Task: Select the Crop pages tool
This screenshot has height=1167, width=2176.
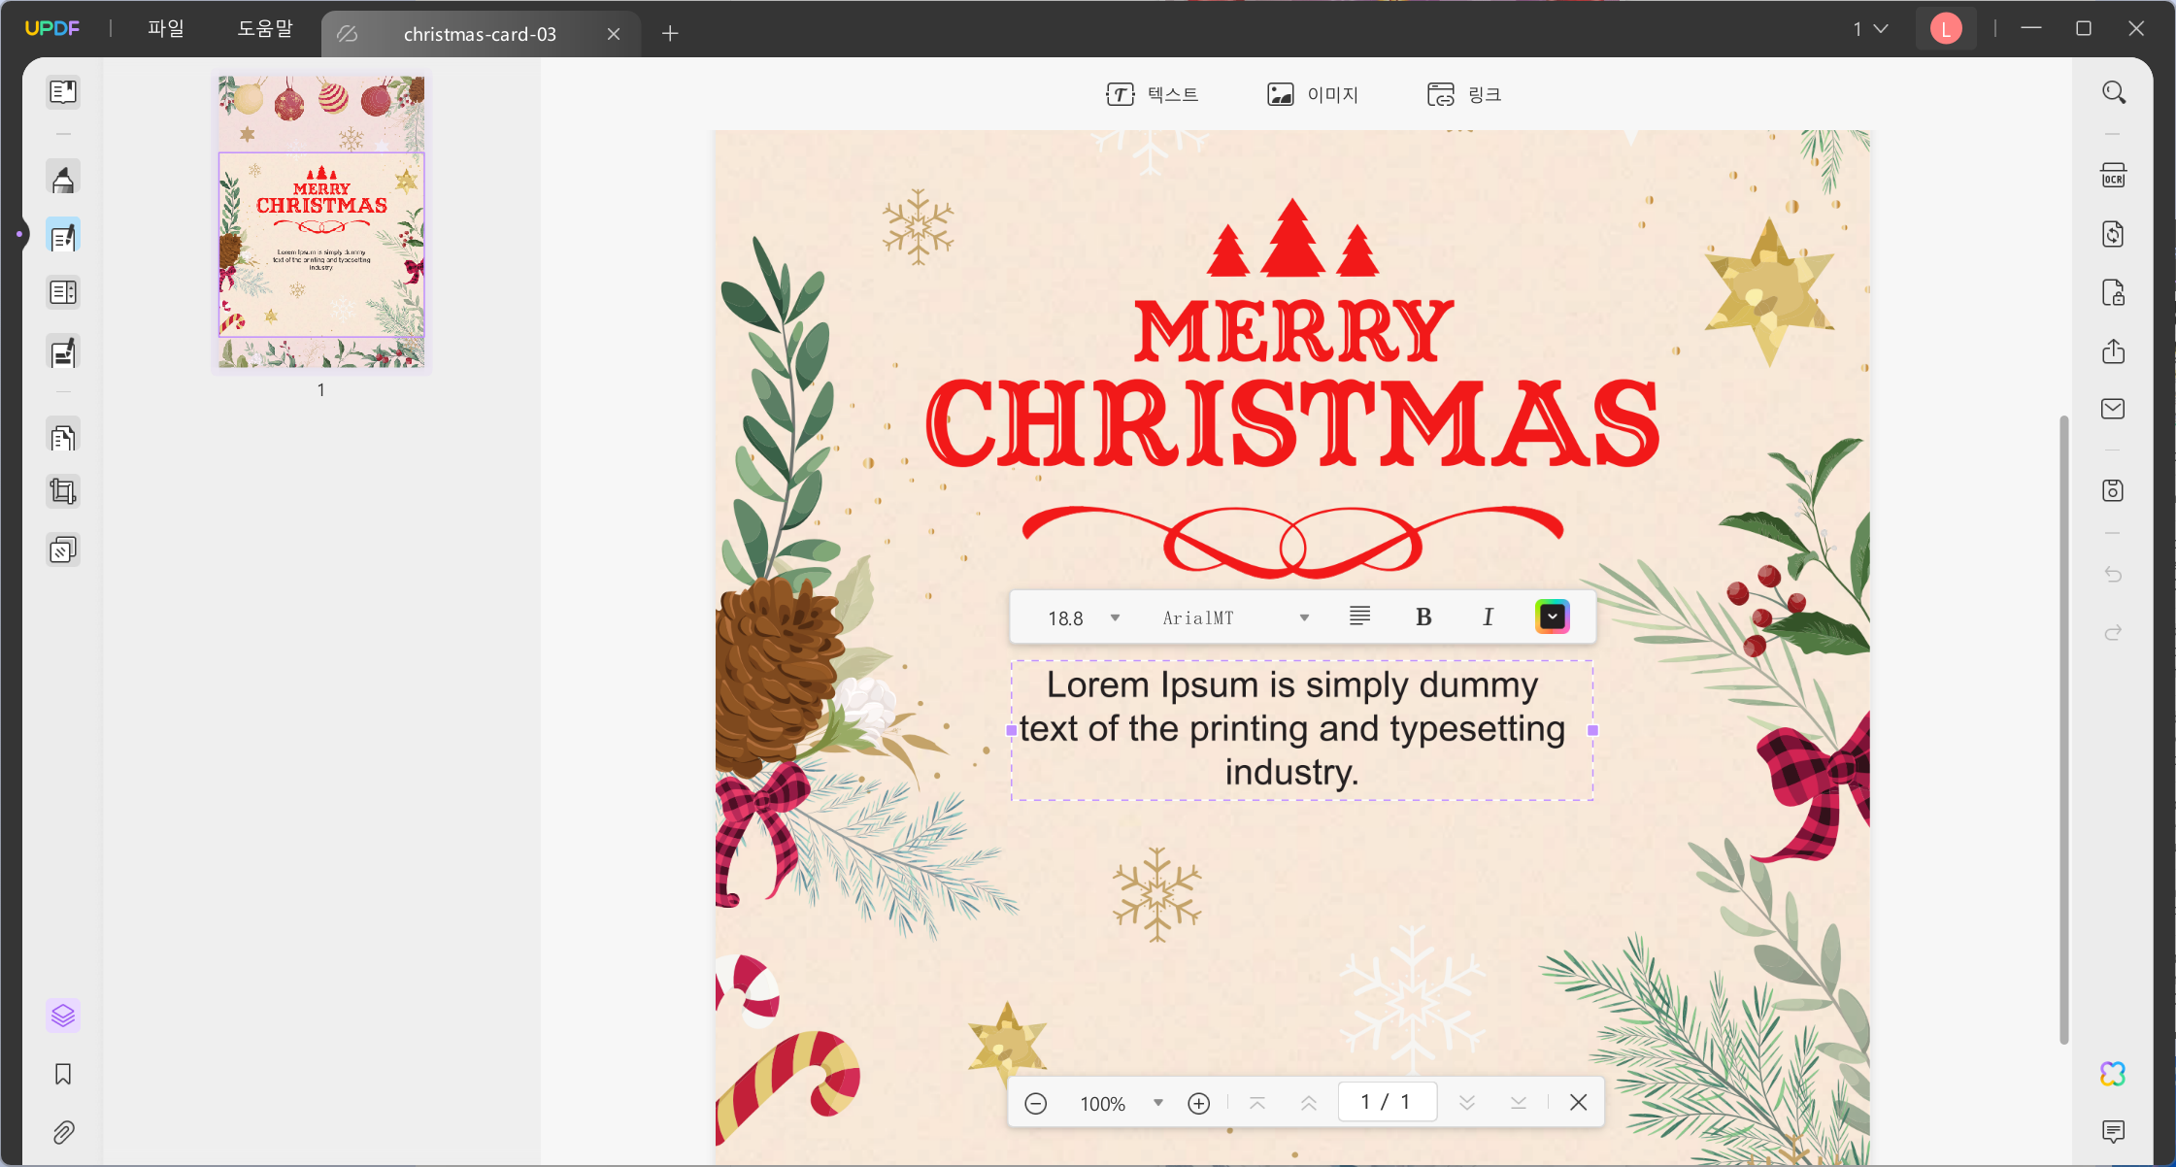Action: pyautogui.click(x=63, y=492)
